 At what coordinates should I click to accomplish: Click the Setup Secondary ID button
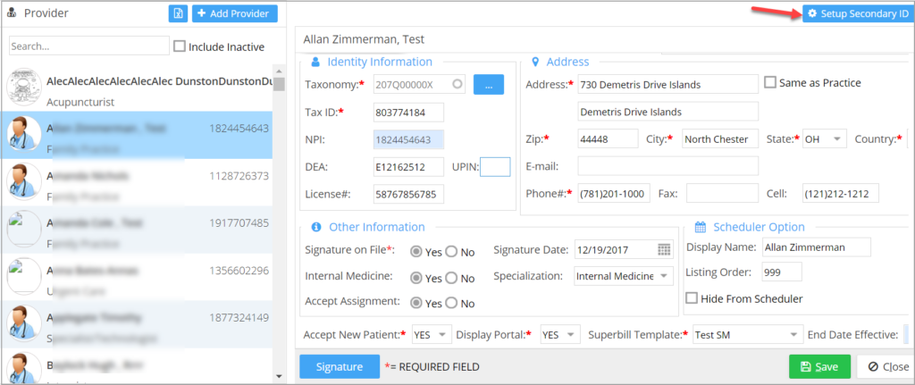coord(858,13)
